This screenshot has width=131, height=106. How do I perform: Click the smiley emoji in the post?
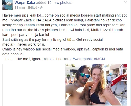coord(69,39)
